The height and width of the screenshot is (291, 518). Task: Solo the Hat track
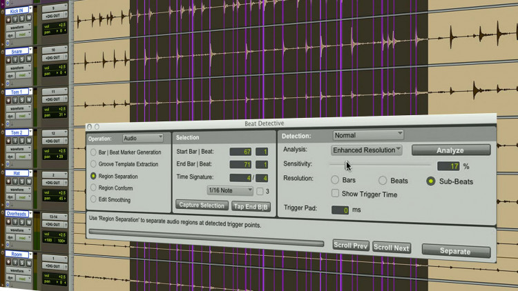(x=22, y=181)
